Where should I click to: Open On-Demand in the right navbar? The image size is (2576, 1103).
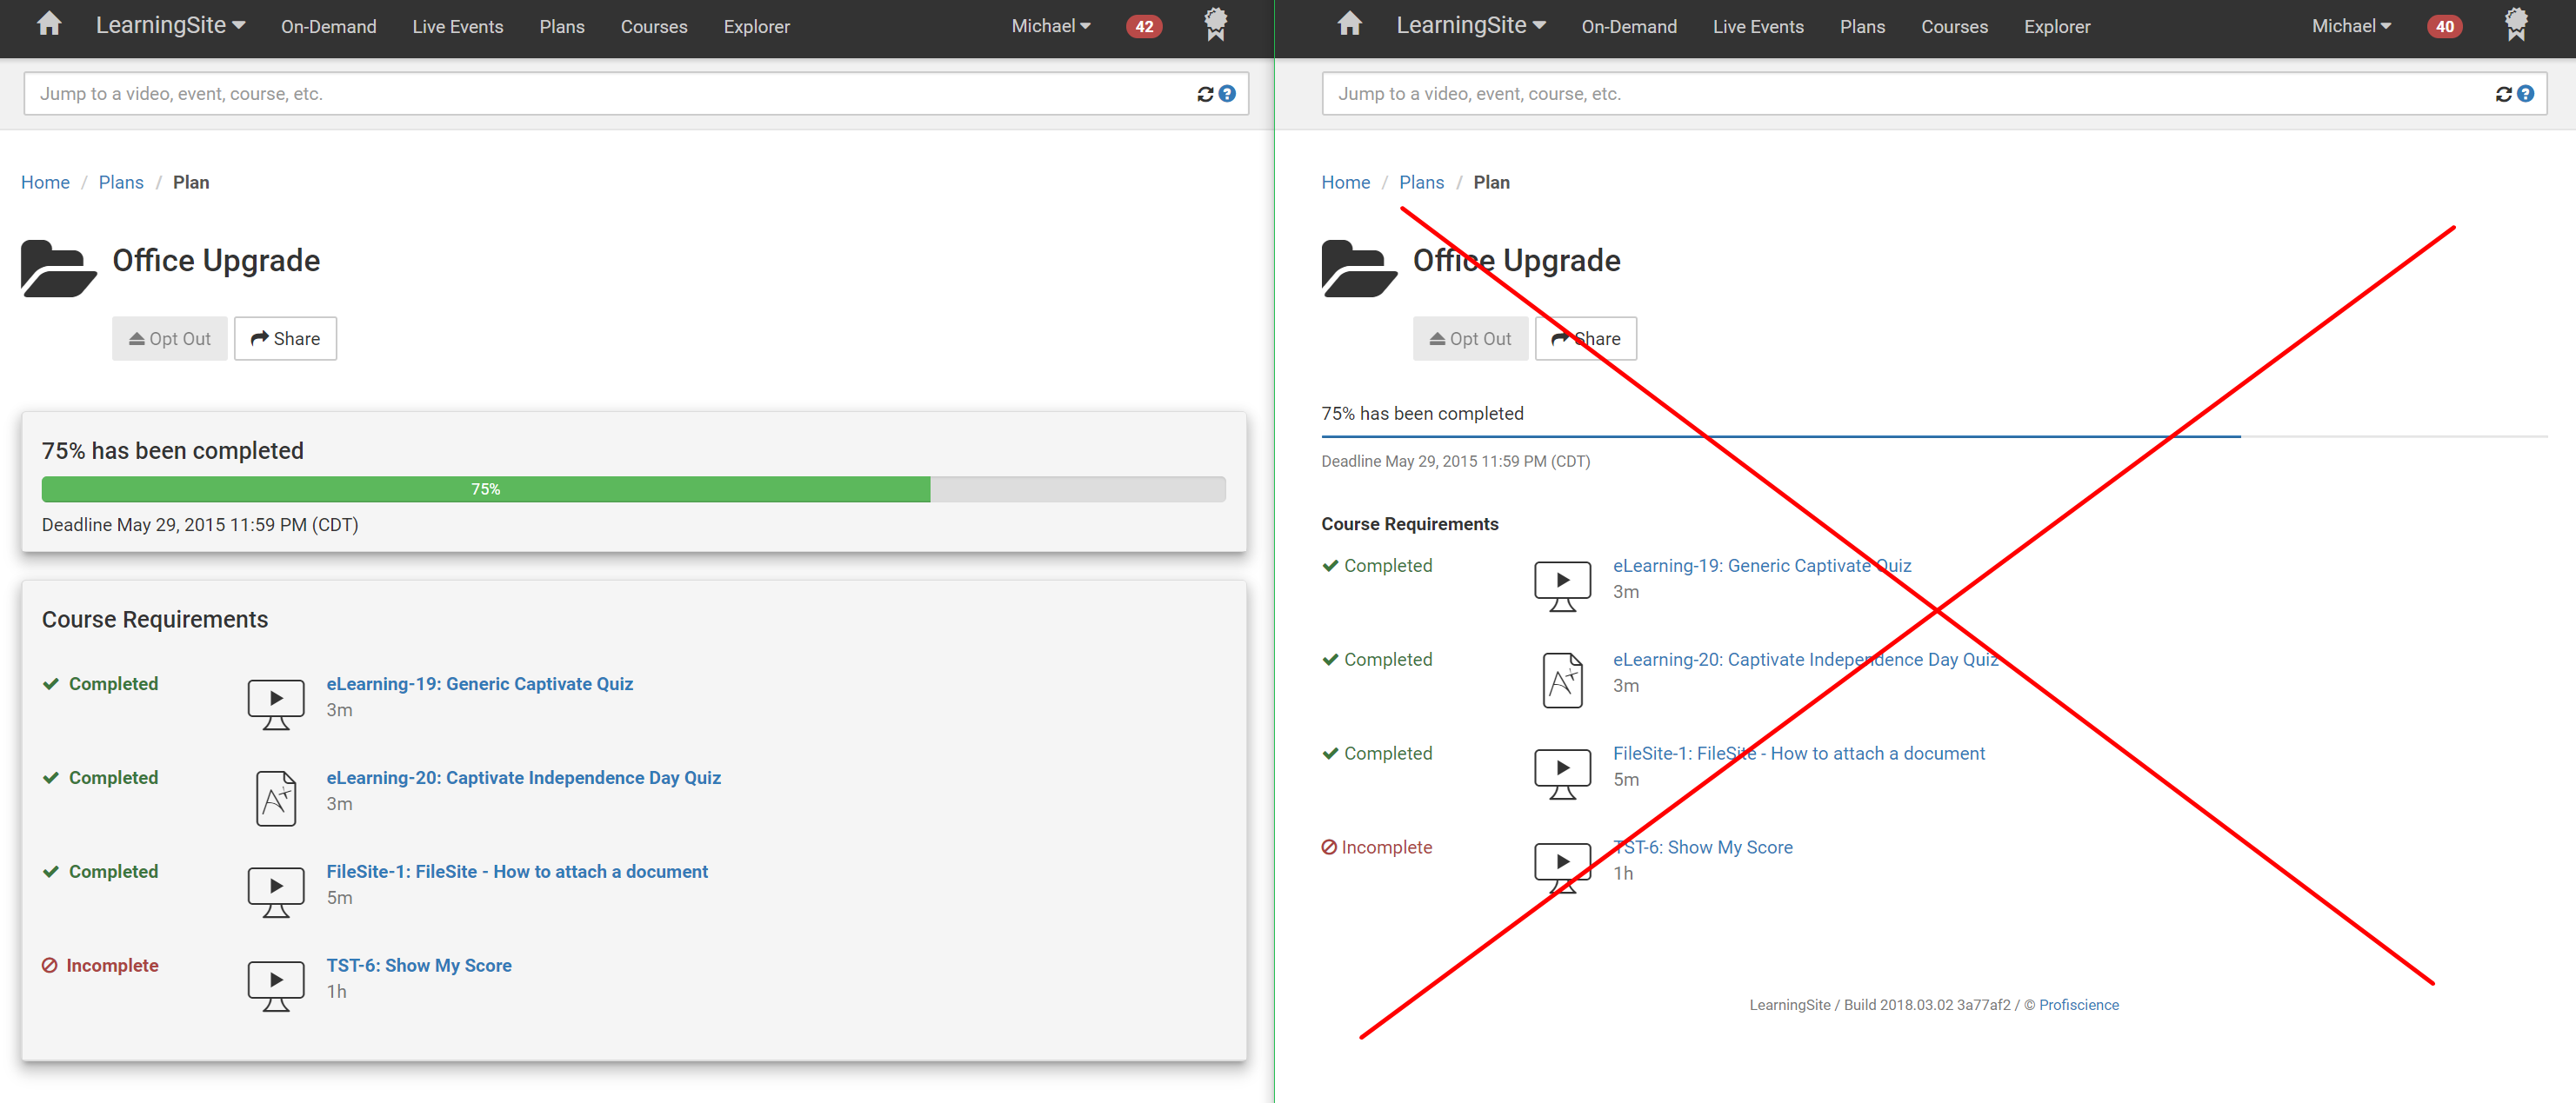click(1629, 27)
